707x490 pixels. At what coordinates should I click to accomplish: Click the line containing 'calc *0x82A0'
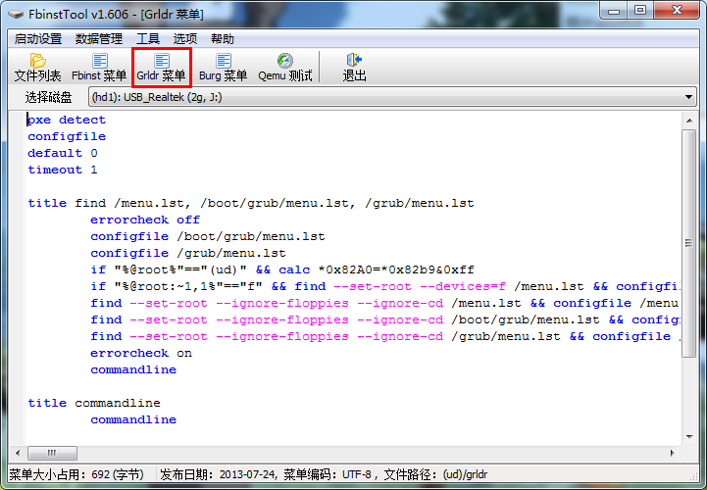[x=282, y=270]
